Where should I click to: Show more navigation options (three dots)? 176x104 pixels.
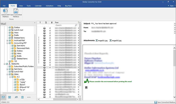(29, 97)
